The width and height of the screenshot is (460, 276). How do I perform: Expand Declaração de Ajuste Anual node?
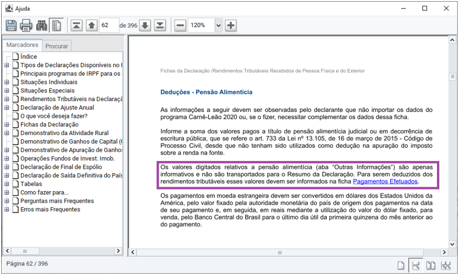(x=7, y=108)
